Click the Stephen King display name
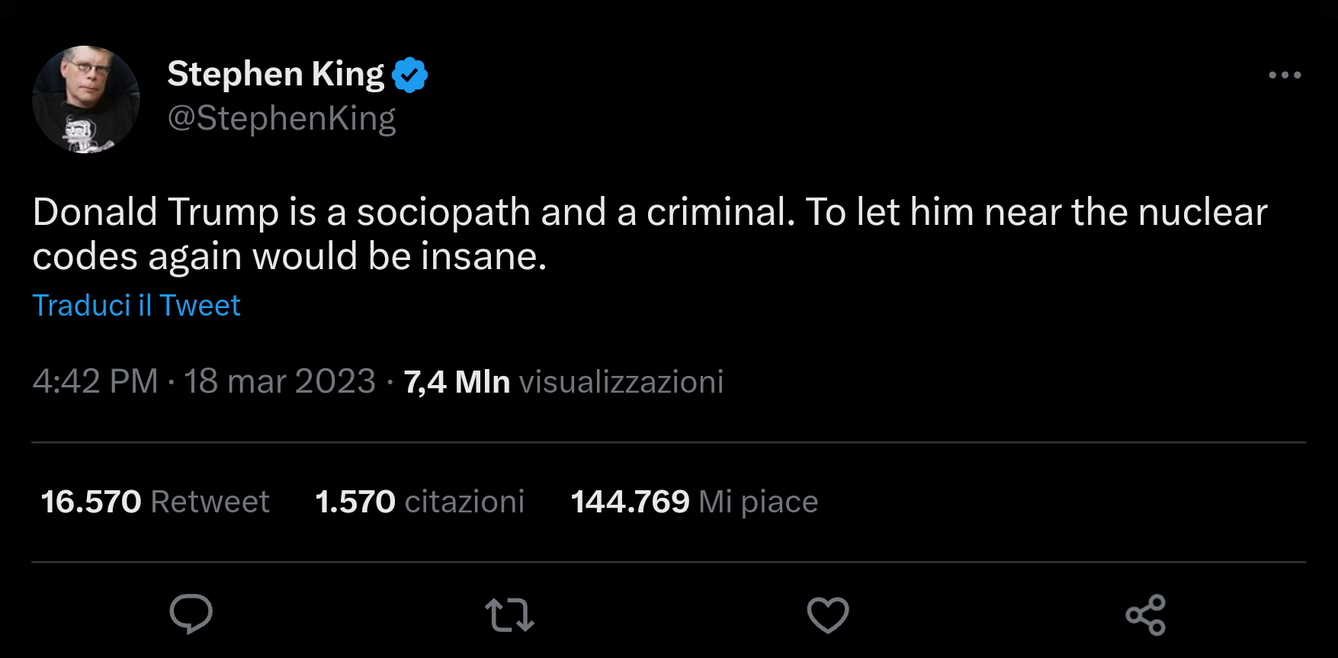1338x658 pixels. pos(276,74)
